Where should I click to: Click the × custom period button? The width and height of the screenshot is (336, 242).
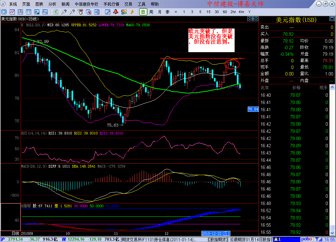click(176, 12)
